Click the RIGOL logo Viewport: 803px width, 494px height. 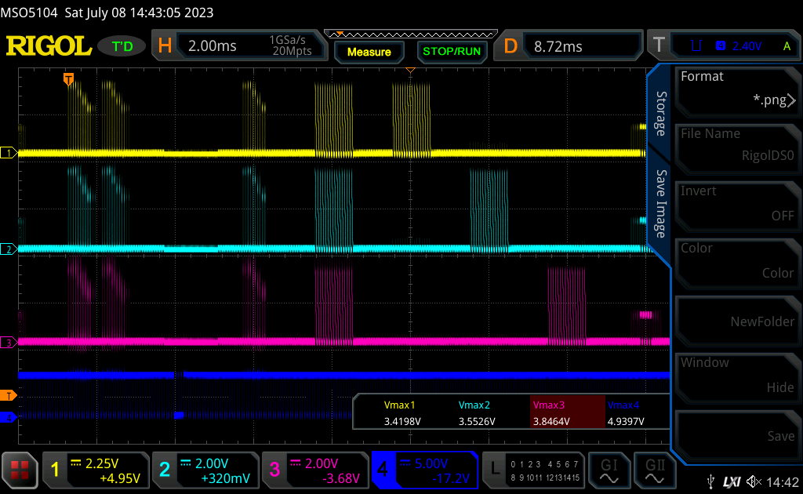tap(49, 46)
